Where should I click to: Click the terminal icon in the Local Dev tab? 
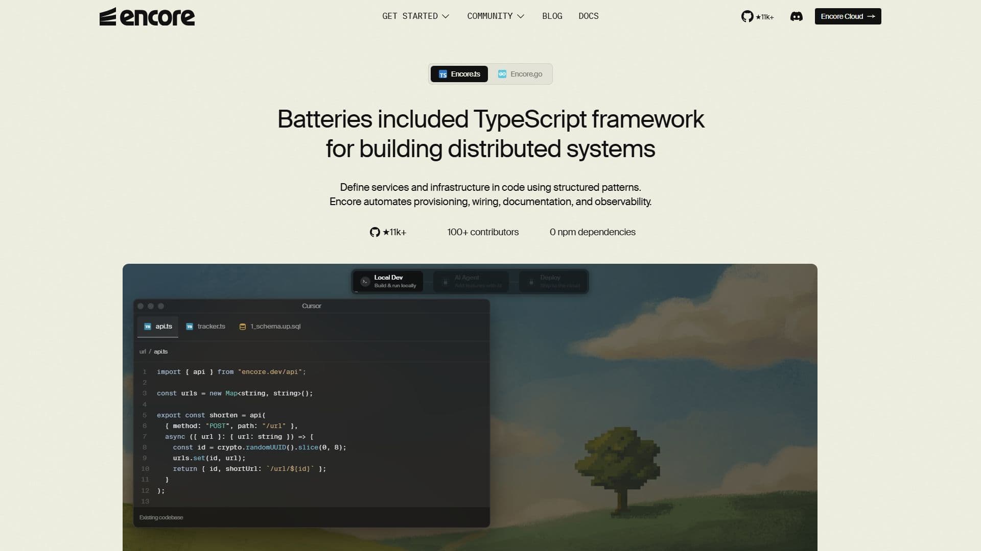pos(365,282)
